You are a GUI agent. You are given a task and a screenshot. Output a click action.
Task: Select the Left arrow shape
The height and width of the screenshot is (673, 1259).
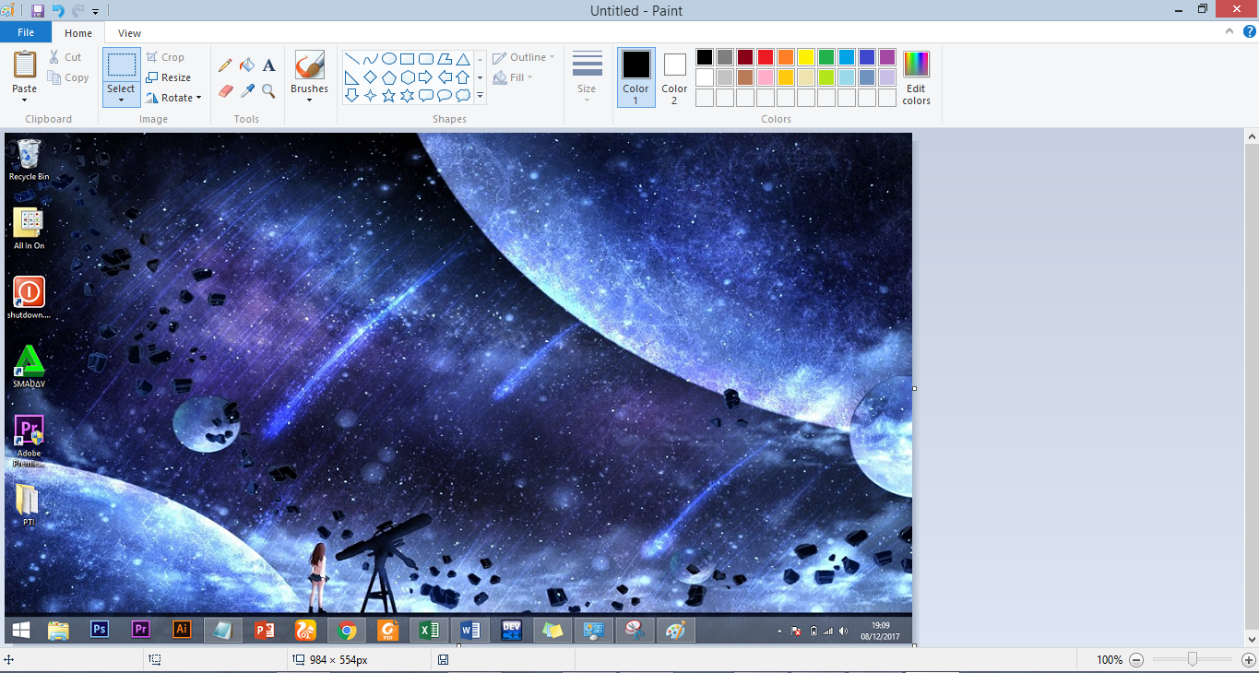[x=444, y=77]
